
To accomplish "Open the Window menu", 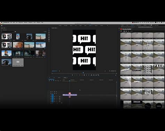I will (38, 23).
